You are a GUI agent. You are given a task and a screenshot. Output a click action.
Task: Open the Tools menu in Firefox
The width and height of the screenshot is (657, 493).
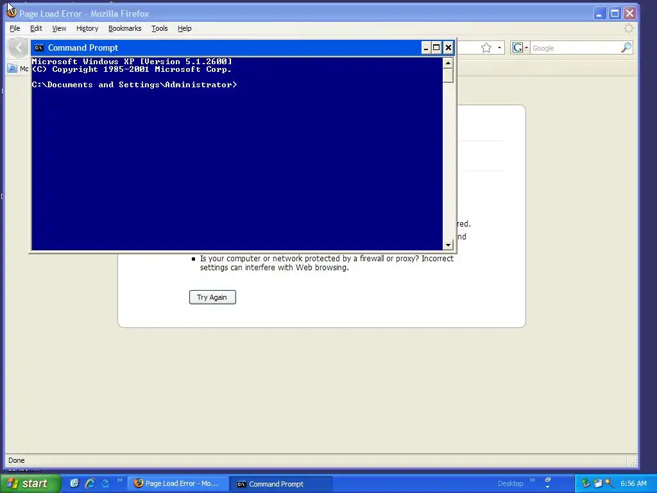click(x=160, y=28)
